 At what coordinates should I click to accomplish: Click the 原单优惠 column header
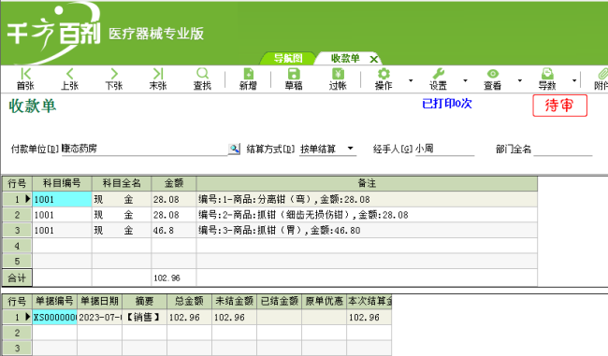coord(325,301)
